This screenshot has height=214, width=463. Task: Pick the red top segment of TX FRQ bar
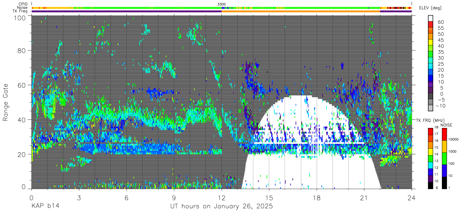431,131
